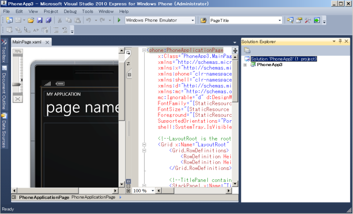Toggle Auto Hide pin on Solution Explorer

click(340, 41)
